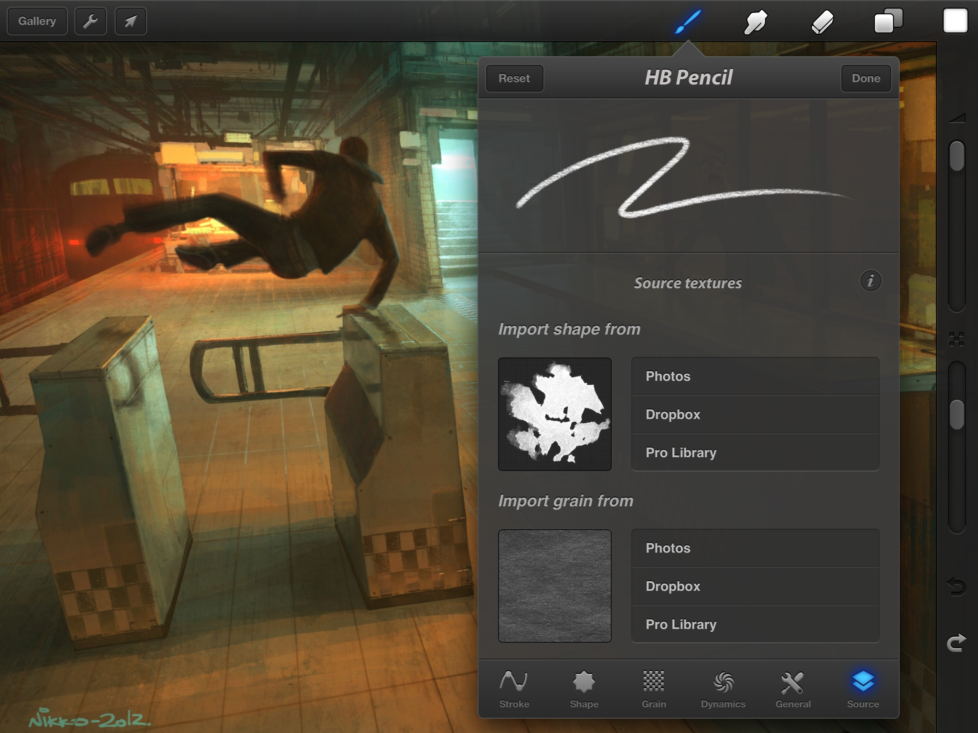Image resolution: width=978 pixels, height=733 pixels.
Task: Click the undo arrow
Action: [x=957, y=586]
